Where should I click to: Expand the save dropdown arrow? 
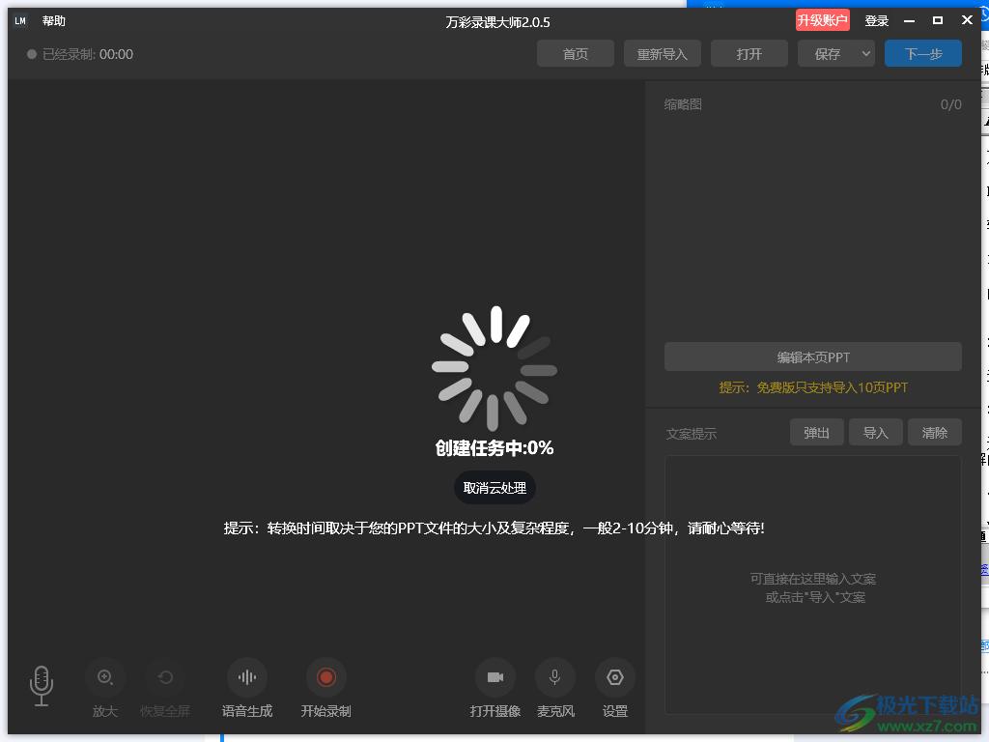tap(865, 54)
